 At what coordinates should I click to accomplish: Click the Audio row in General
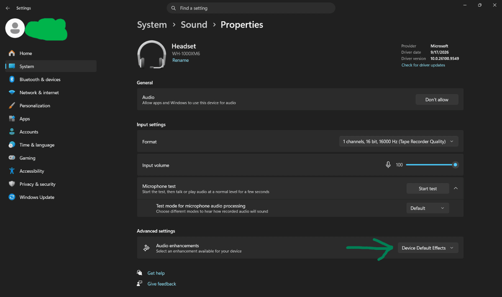coord(300,100)
